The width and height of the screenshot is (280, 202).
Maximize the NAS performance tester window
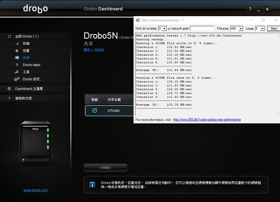263,20
